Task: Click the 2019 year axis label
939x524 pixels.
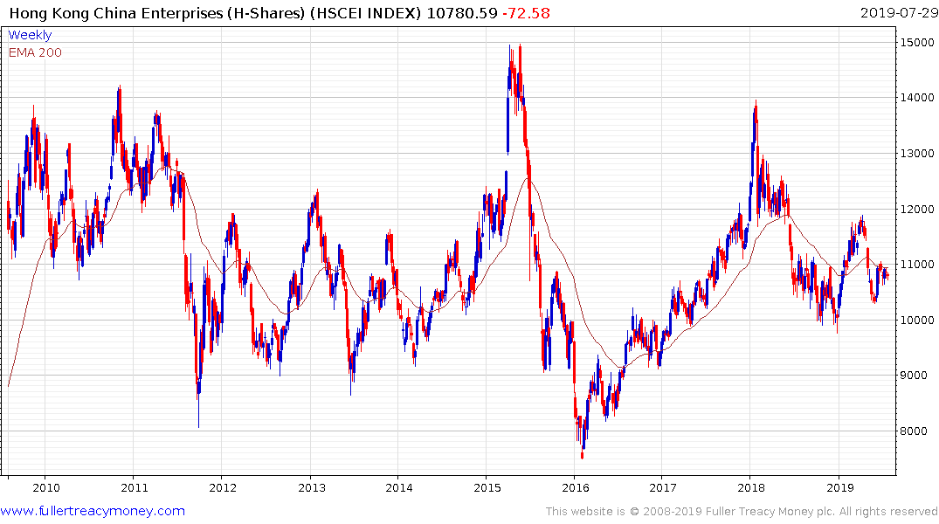Action: click(840, 487)
